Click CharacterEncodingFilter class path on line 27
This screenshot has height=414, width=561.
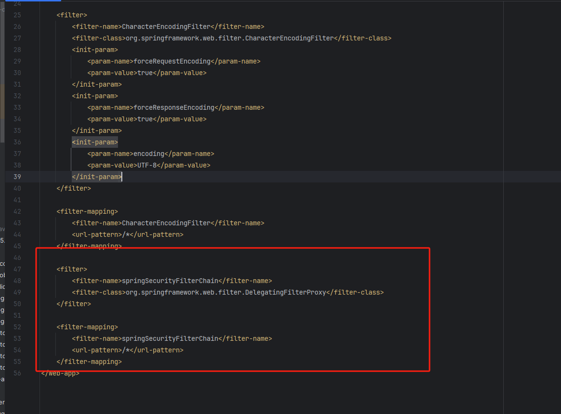coord(230,38)
